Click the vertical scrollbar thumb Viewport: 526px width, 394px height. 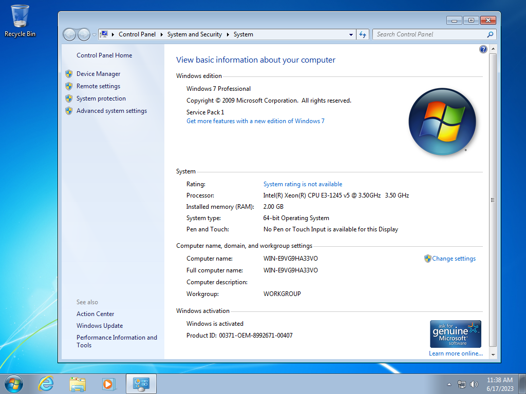point(493,200)
